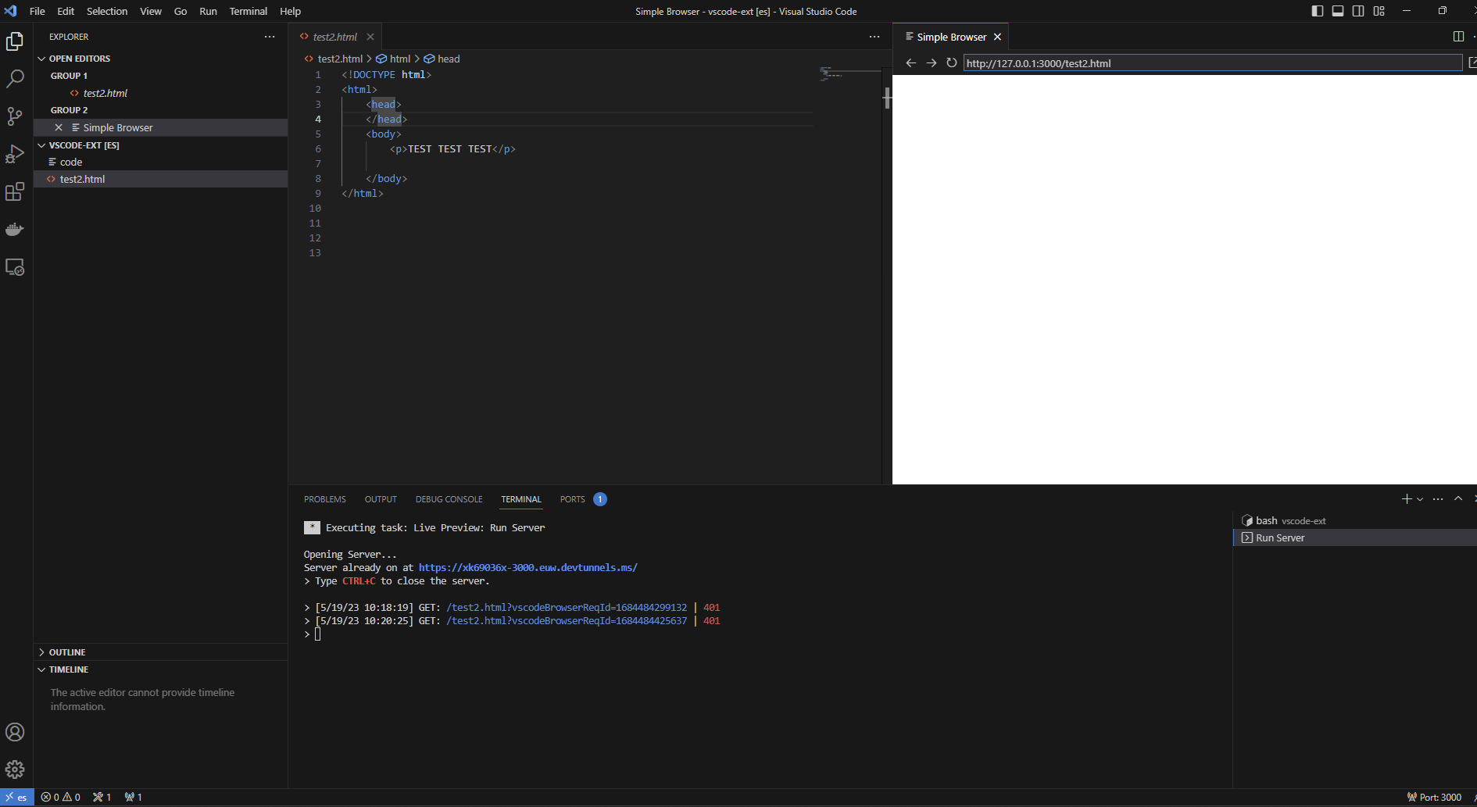Image resolution: width=1477 pixels, height=807 pixels.
Task: Expand the Outline section
Action: (41, 652)
